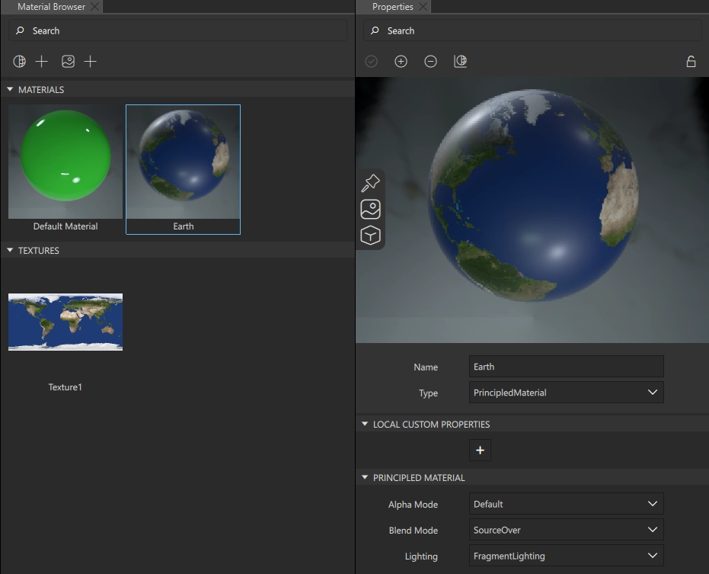The width and height of the screenshot is (709, 574).
Task: Open material browser icon in Properties toolbar
Action: (460, 62)
